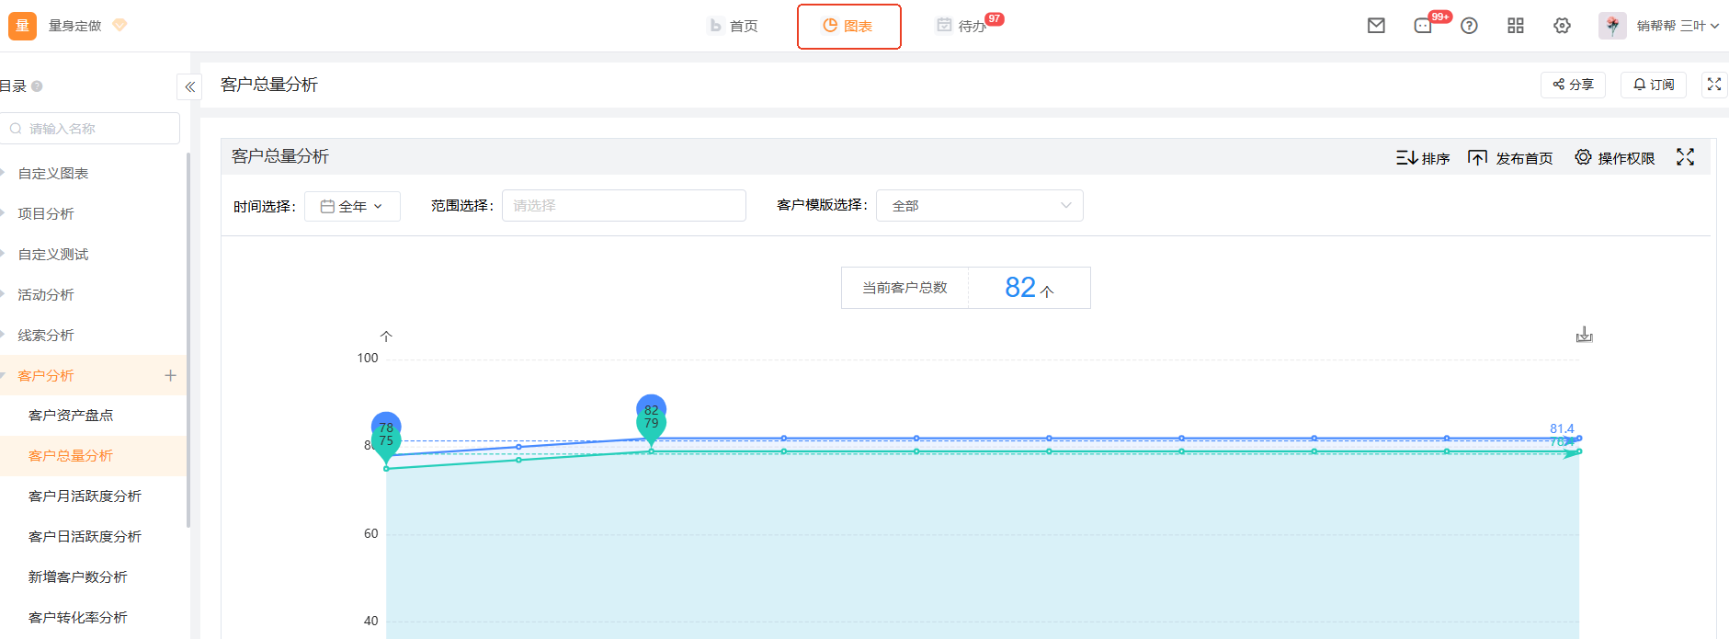Expand the 客户总量分析 card to fullscreen
The width and height of the screenshot is (1729, 639).
coord(1685,157)
